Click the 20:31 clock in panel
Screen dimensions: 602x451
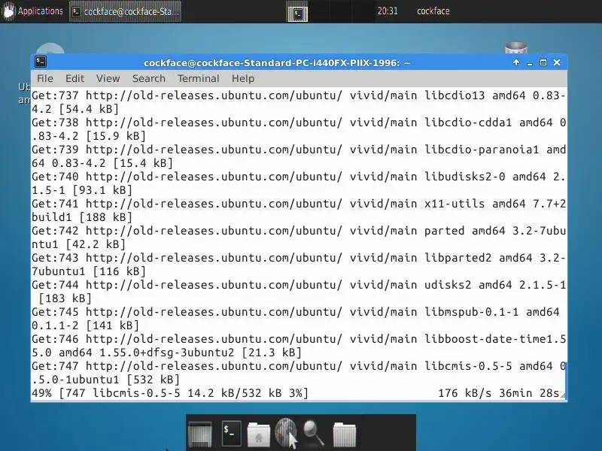(388, 11)
